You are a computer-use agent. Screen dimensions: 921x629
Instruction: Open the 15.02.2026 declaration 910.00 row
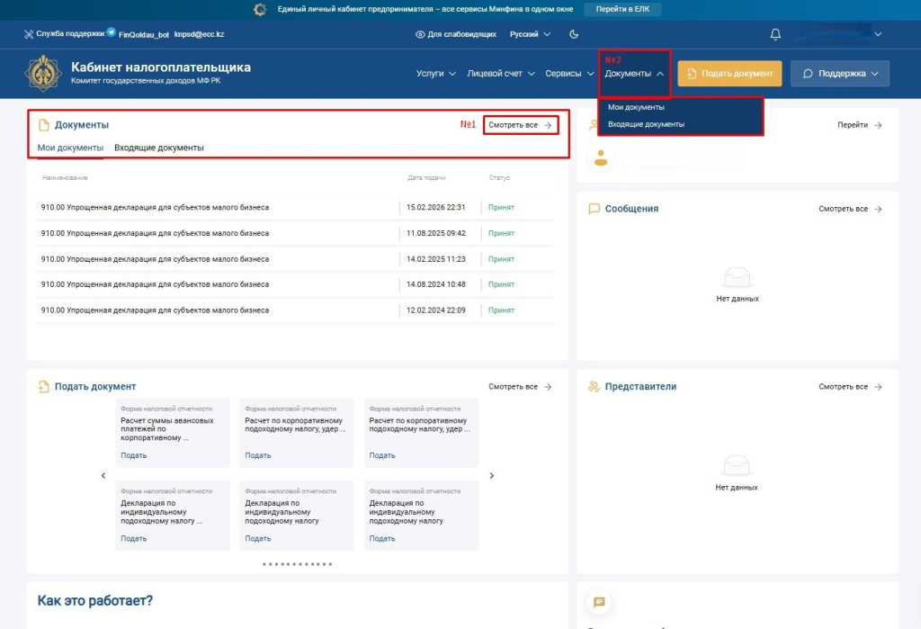click(155, 207)
